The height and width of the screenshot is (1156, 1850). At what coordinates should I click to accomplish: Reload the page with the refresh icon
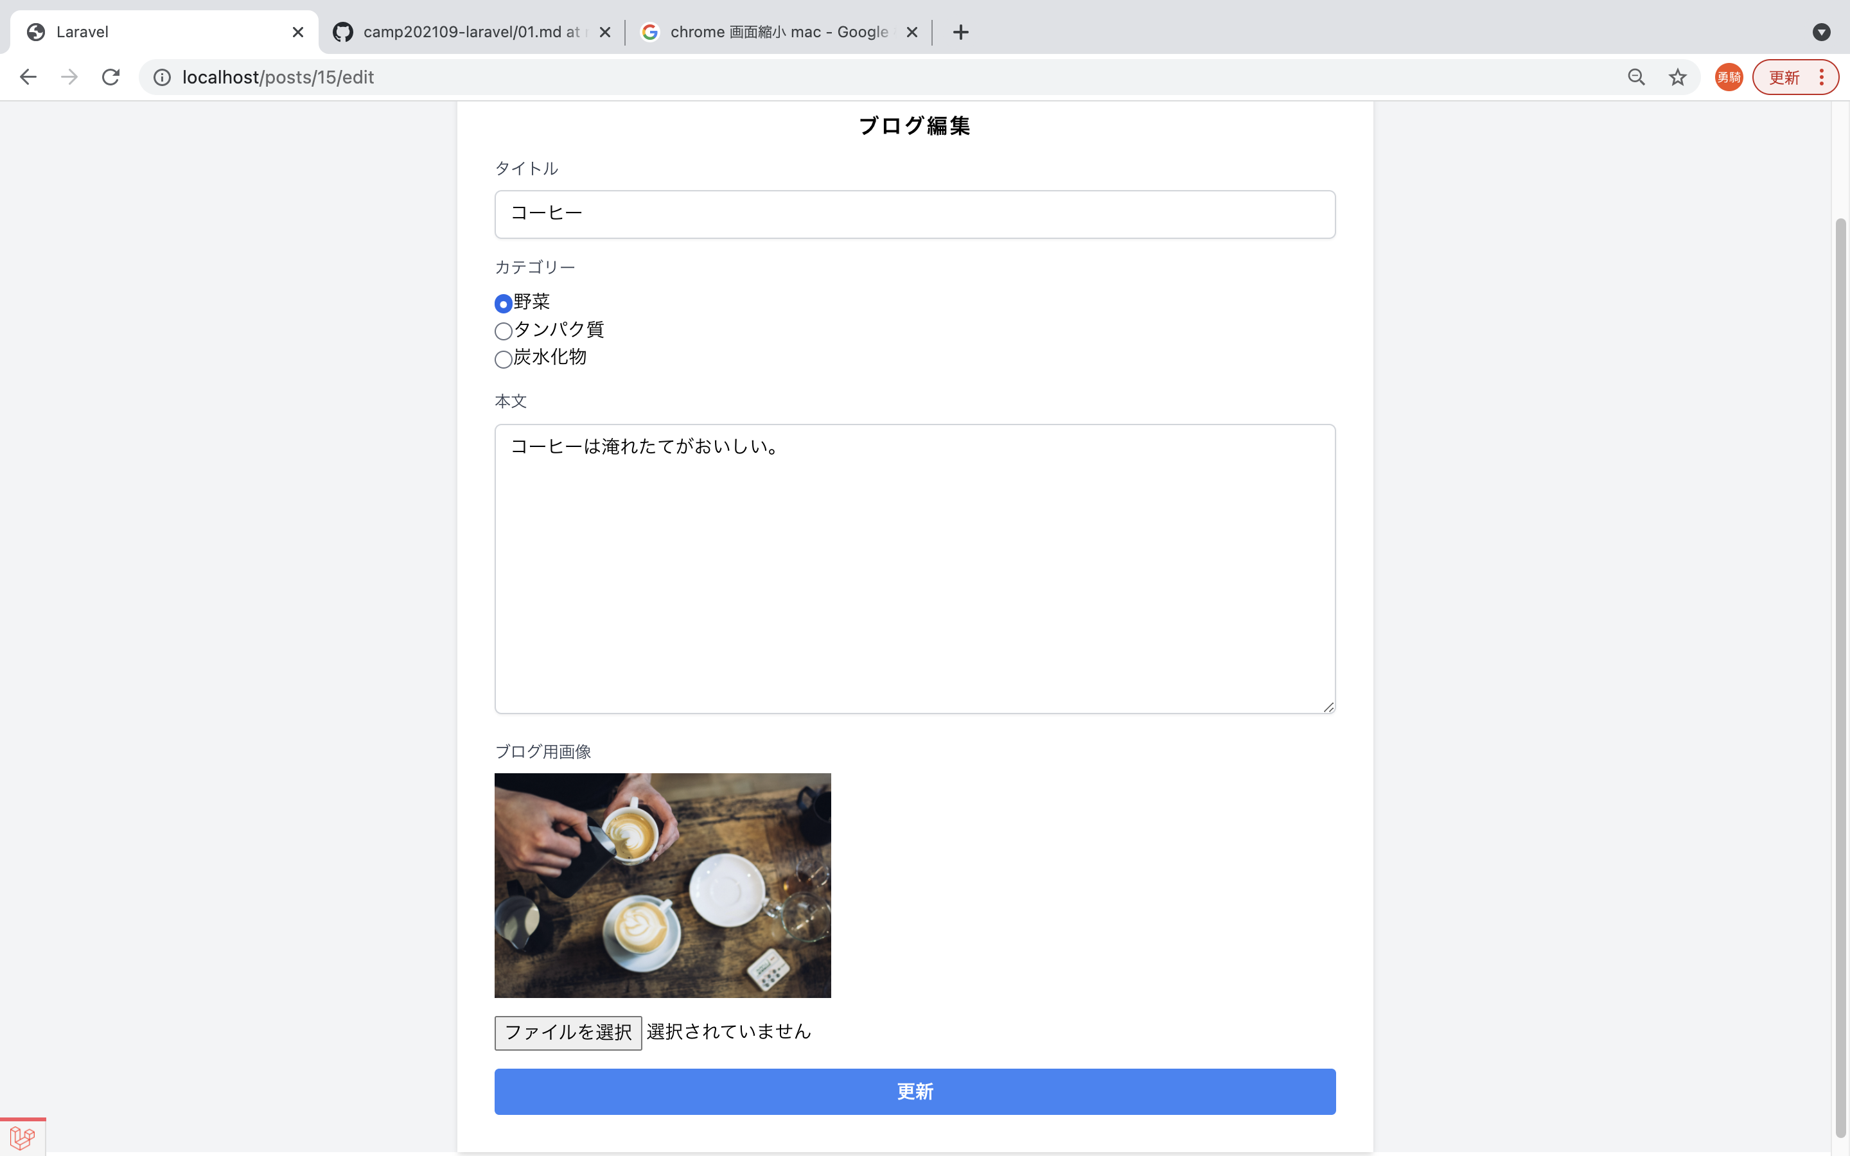[x=111, y=77]
